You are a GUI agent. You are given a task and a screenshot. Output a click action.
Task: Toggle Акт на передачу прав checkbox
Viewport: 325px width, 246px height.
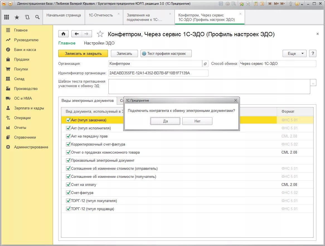pyautogui.click(x=68, y=136)
